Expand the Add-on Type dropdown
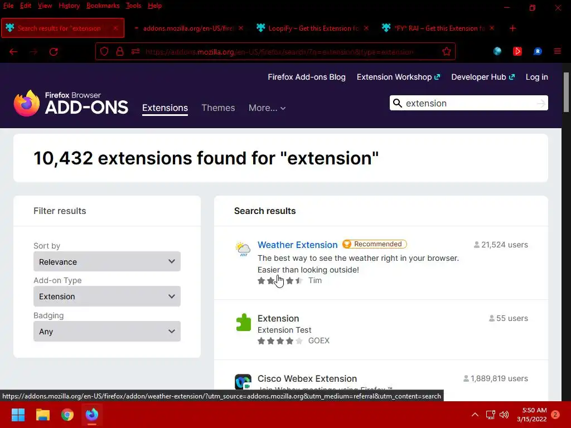This screenshot has width=571, height=428. pyautogui.click(x=107, y=296)
